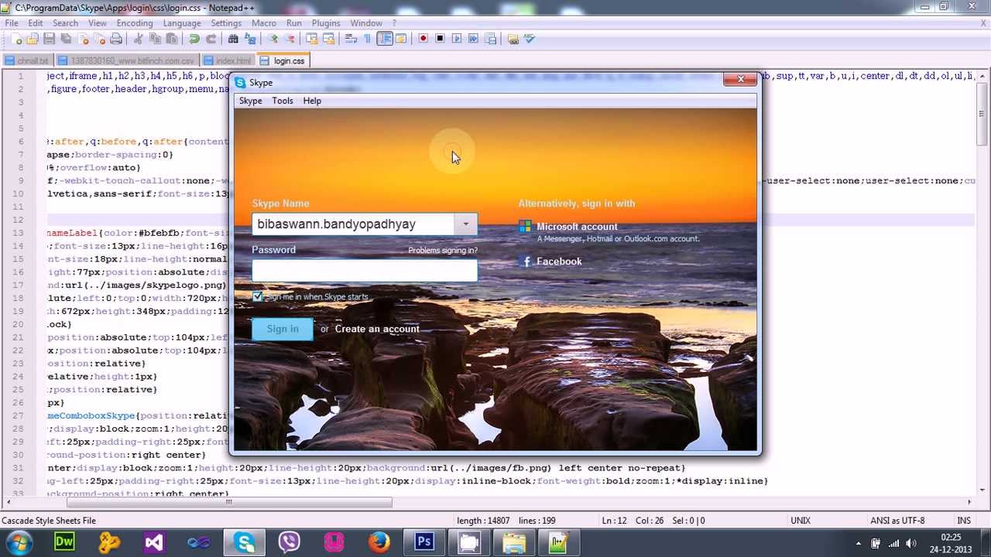Image resolution: width=991 pixels, height=557 pixels.
Task: Click the Cut scissors icon in toolbar
Action: point(139,39)
